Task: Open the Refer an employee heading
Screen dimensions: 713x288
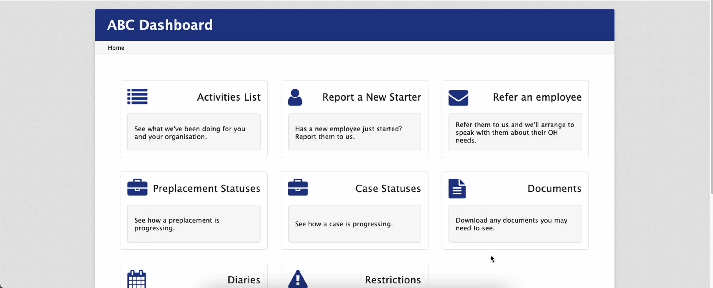Action: pos(537,97)
